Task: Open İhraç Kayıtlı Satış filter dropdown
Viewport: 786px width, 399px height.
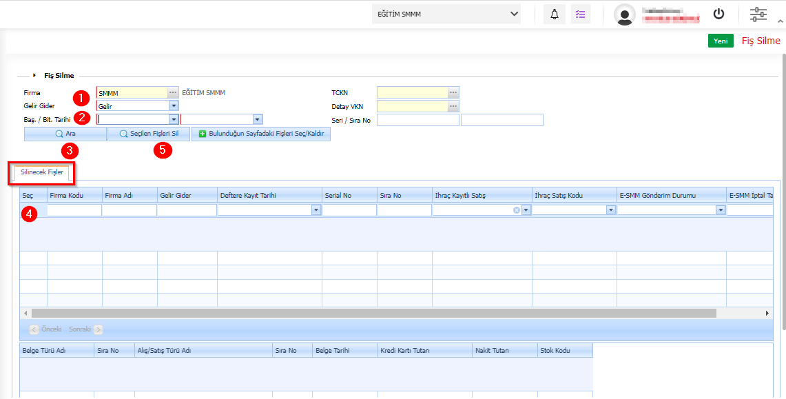Action: point(526,211)
